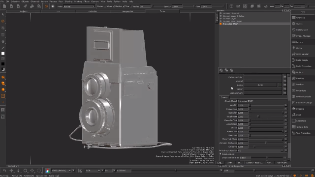
Task: Toggle the Flow checkbox in the toolbar
Action: pos(124,6)
